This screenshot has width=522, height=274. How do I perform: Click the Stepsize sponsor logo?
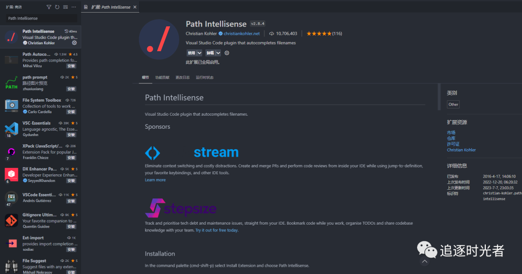tap(181, 208)
